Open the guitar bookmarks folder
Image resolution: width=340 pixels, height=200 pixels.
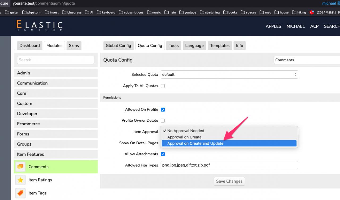point(12,12)
